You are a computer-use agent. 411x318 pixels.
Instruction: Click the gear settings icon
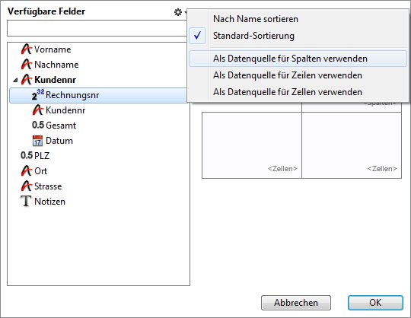tap(178, 12)
